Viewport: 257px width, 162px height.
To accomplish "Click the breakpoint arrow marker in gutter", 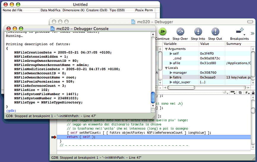I will [x=54, y=137].
